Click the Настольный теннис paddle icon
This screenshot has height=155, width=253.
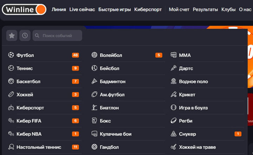(11, 147)
